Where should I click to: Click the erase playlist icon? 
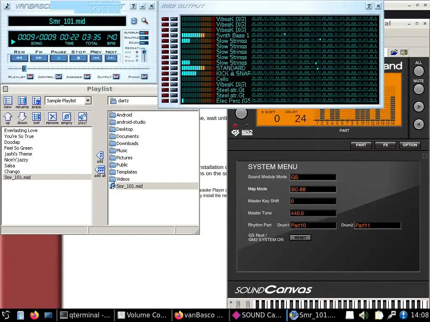click(x=36, y=103)
